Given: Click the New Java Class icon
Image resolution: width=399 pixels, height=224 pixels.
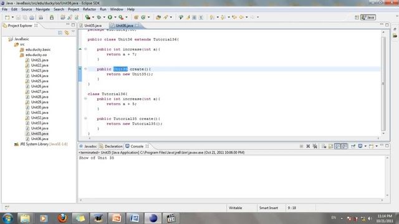Looking at the screenshot, I should tap(143, 17).
